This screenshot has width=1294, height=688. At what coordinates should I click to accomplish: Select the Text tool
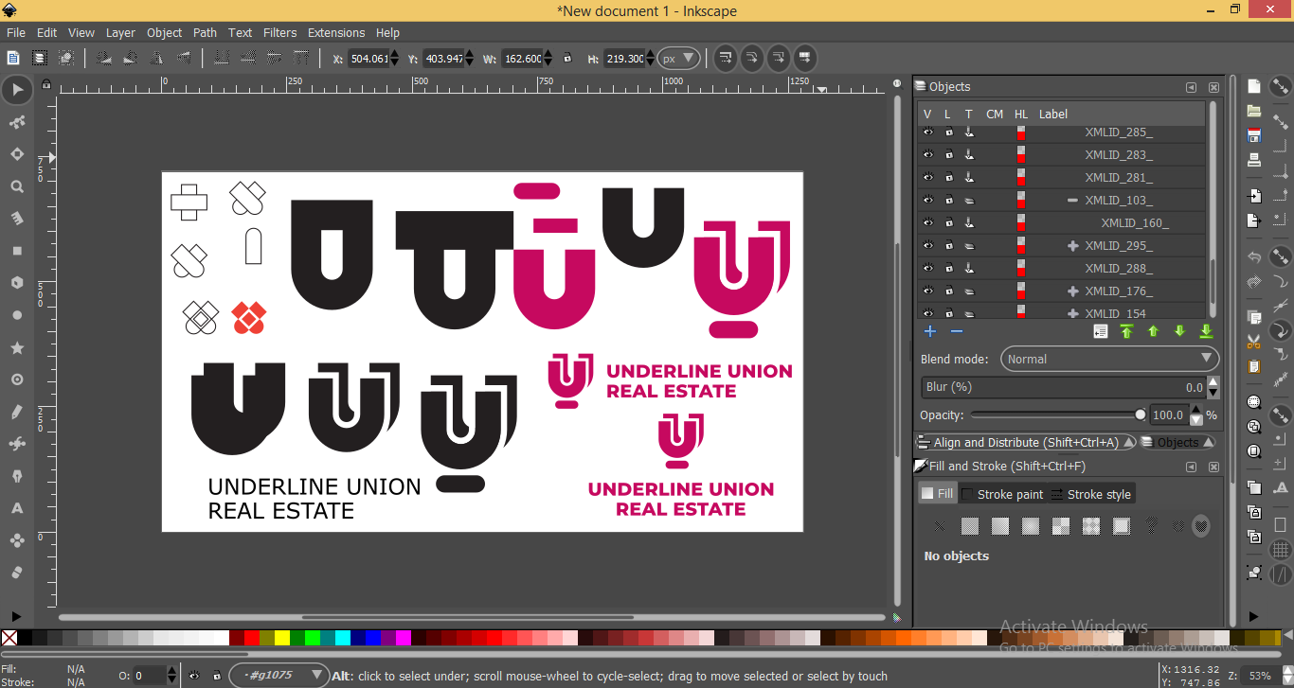[16, 508]
